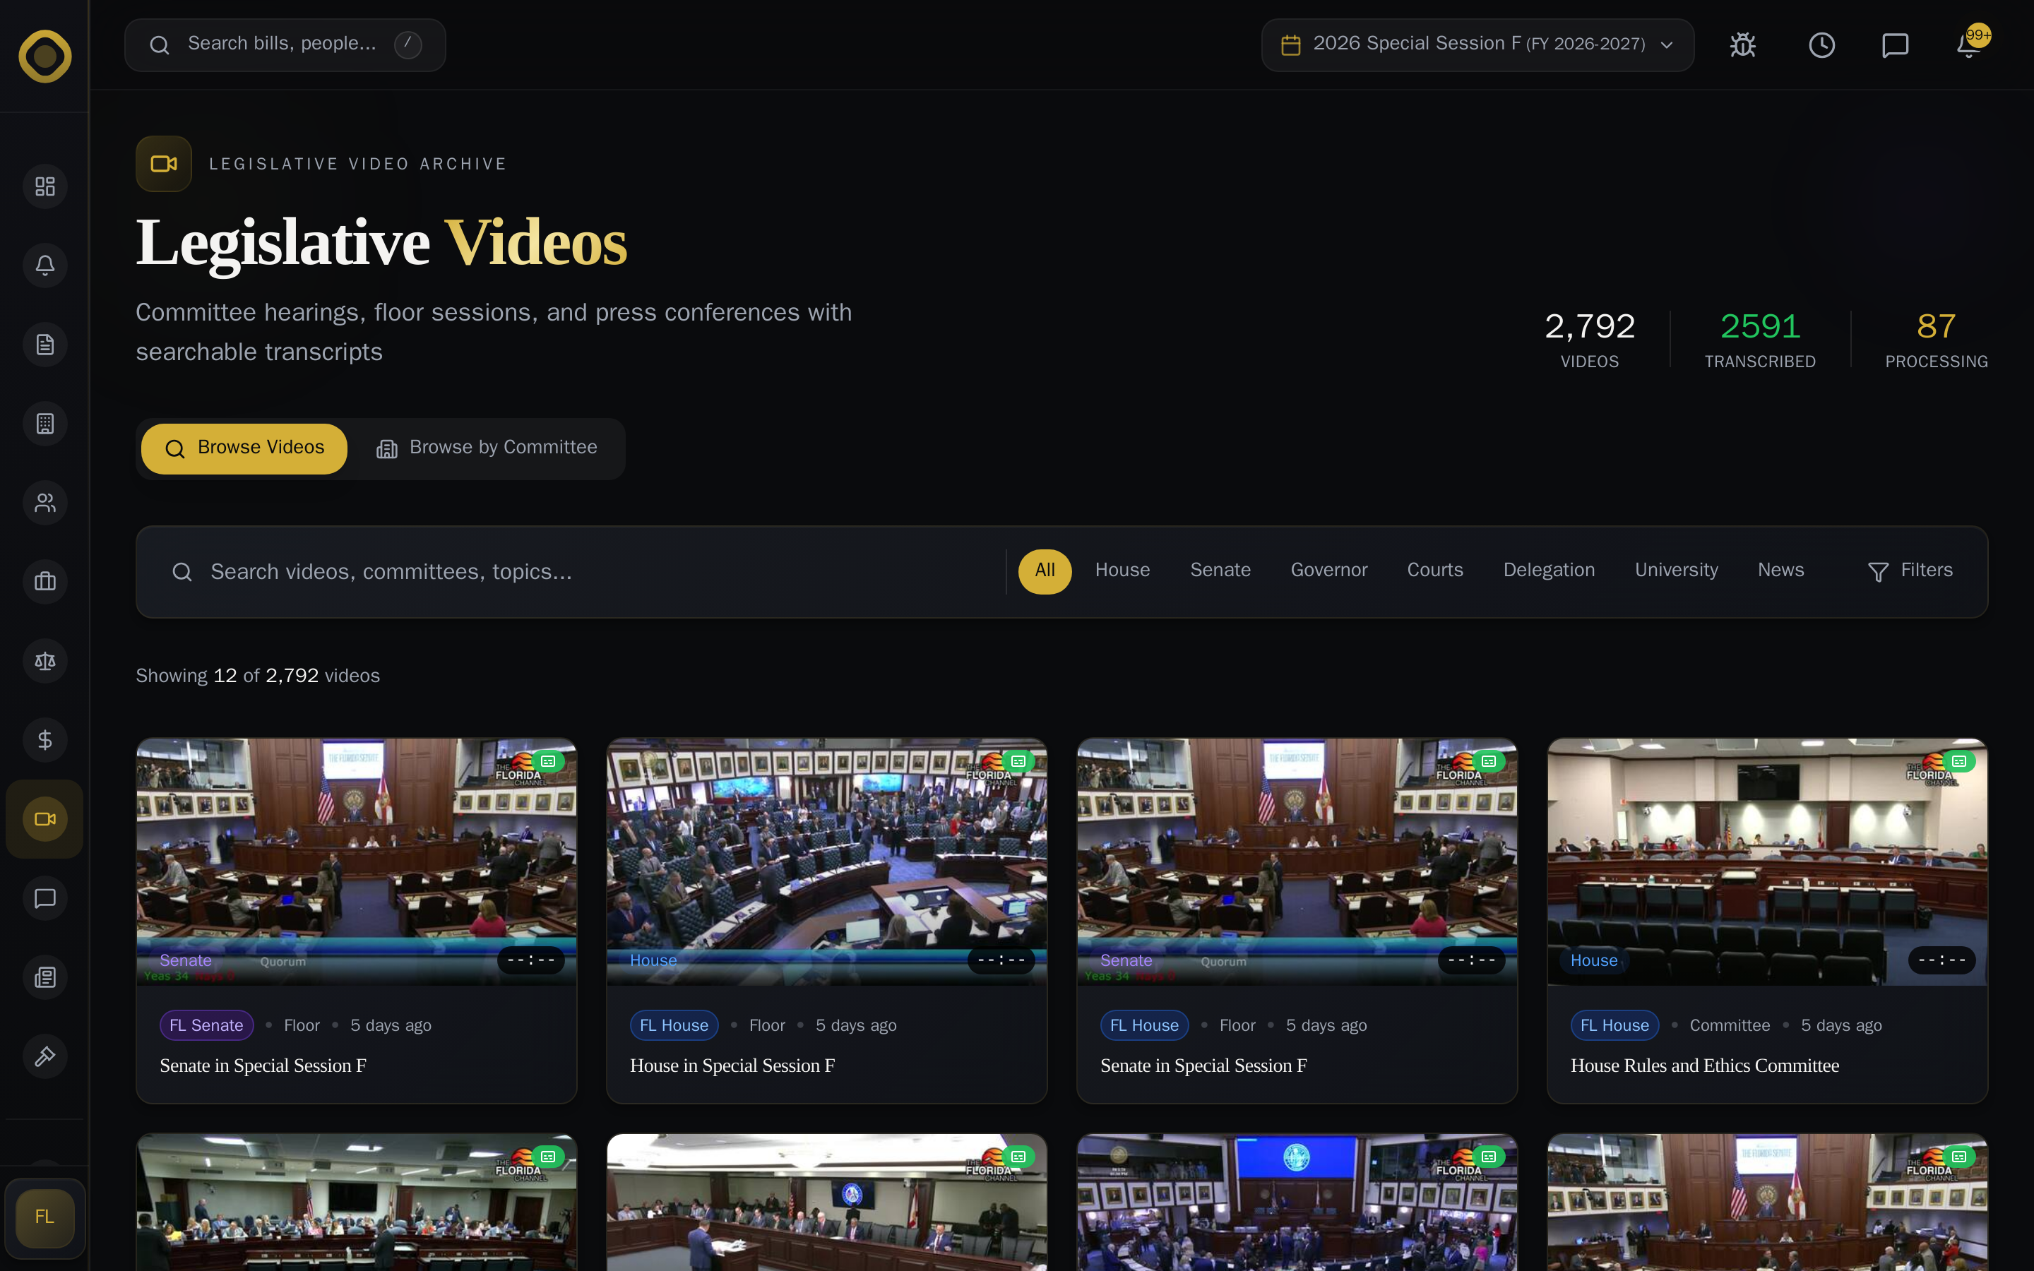Click the Legislative Video Archive camera icon

(x=164, y=164)
